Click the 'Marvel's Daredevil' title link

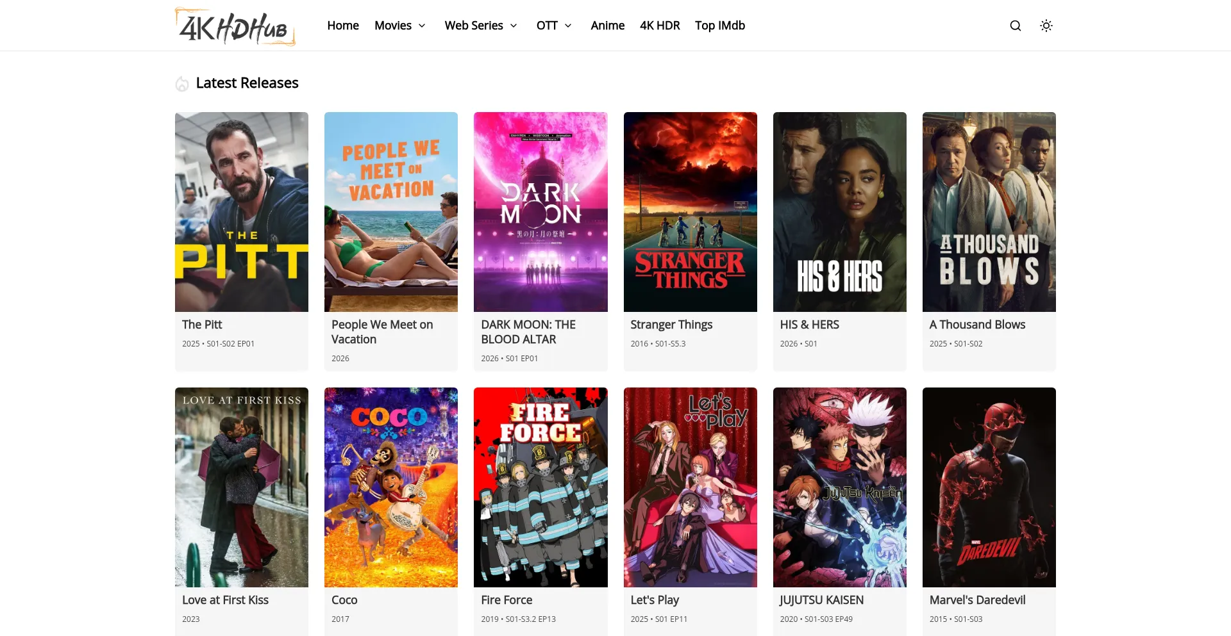(977, 600)
